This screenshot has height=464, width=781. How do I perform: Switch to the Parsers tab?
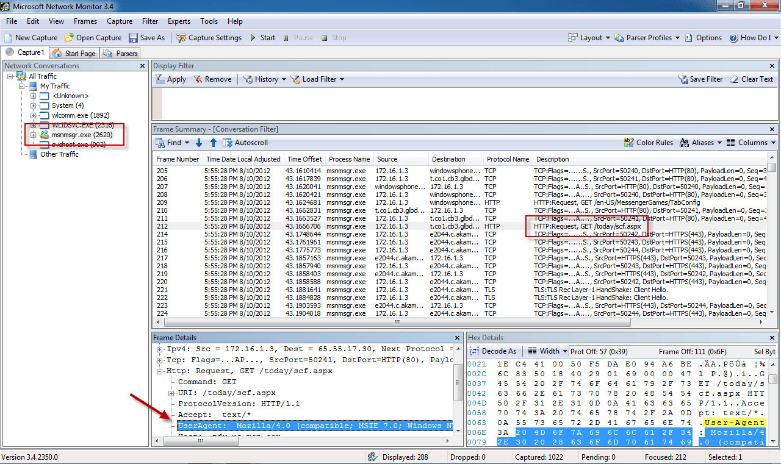pos(121,54)
